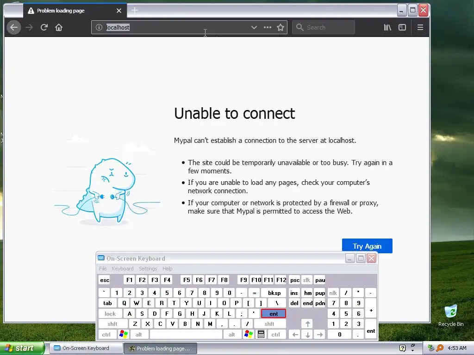Screen dimensions: 474x355
Task: Click the esc key on On-Screen Keyboard
Action: point(105,280)
